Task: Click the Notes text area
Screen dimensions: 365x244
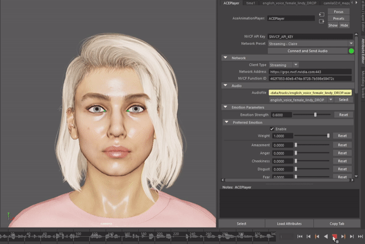Action: coord(289,204)
